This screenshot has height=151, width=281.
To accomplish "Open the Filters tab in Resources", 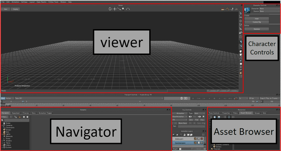I will pyautogui.click(x=235, y=113).
